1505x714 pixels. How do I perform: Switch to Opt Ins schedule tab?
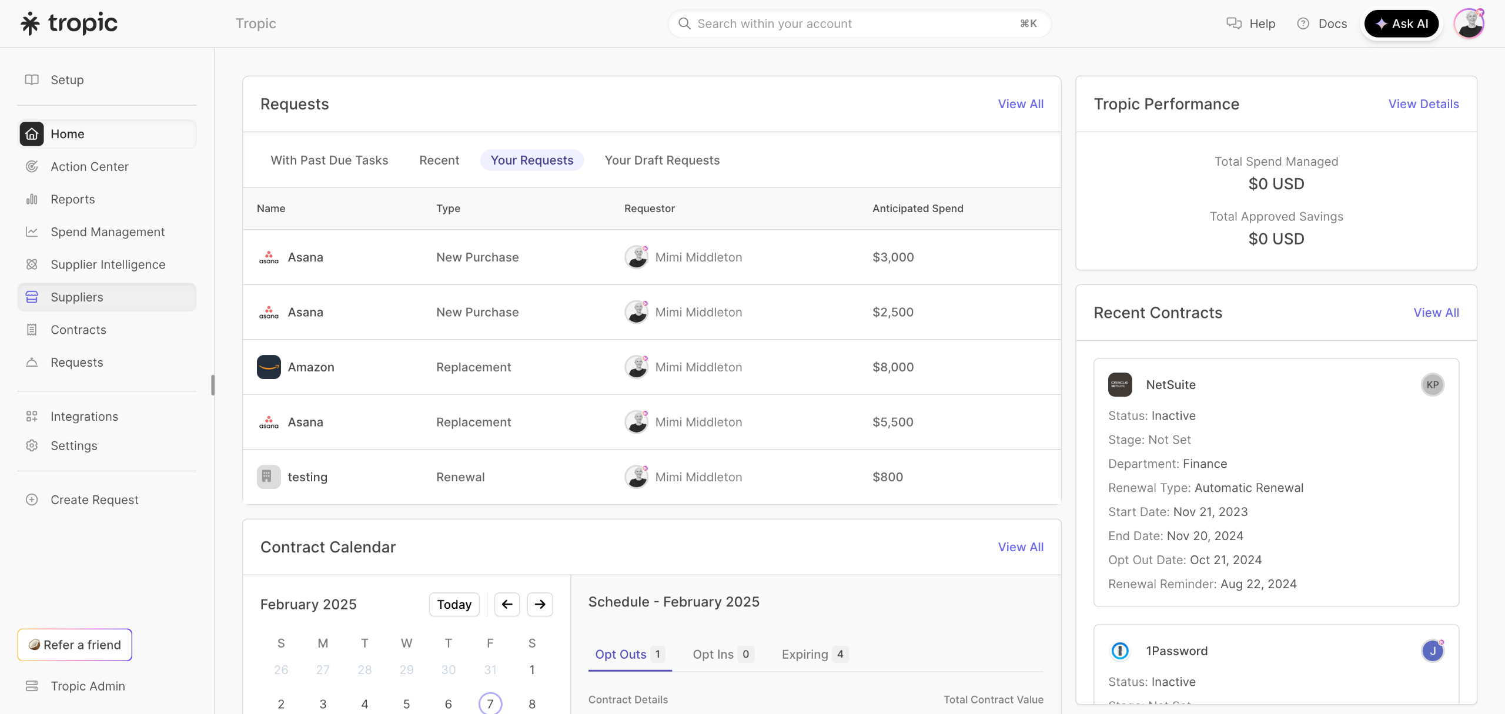(722, 654)
